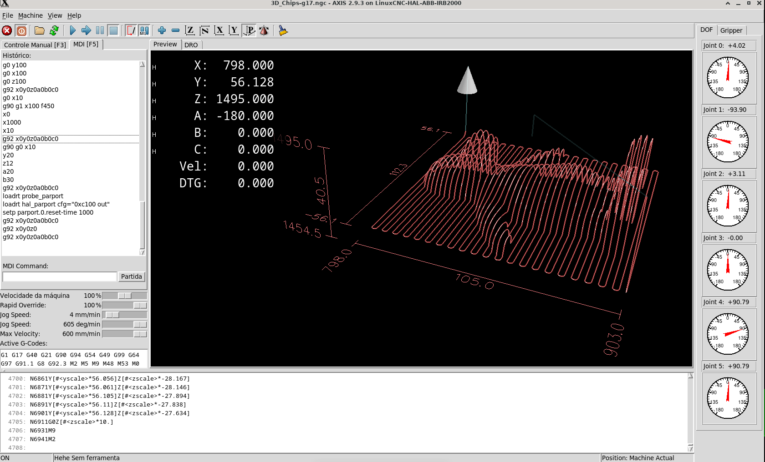Toggle optional pause M1
This screenshot has width=765, height=462.
[x=144, y=30]
